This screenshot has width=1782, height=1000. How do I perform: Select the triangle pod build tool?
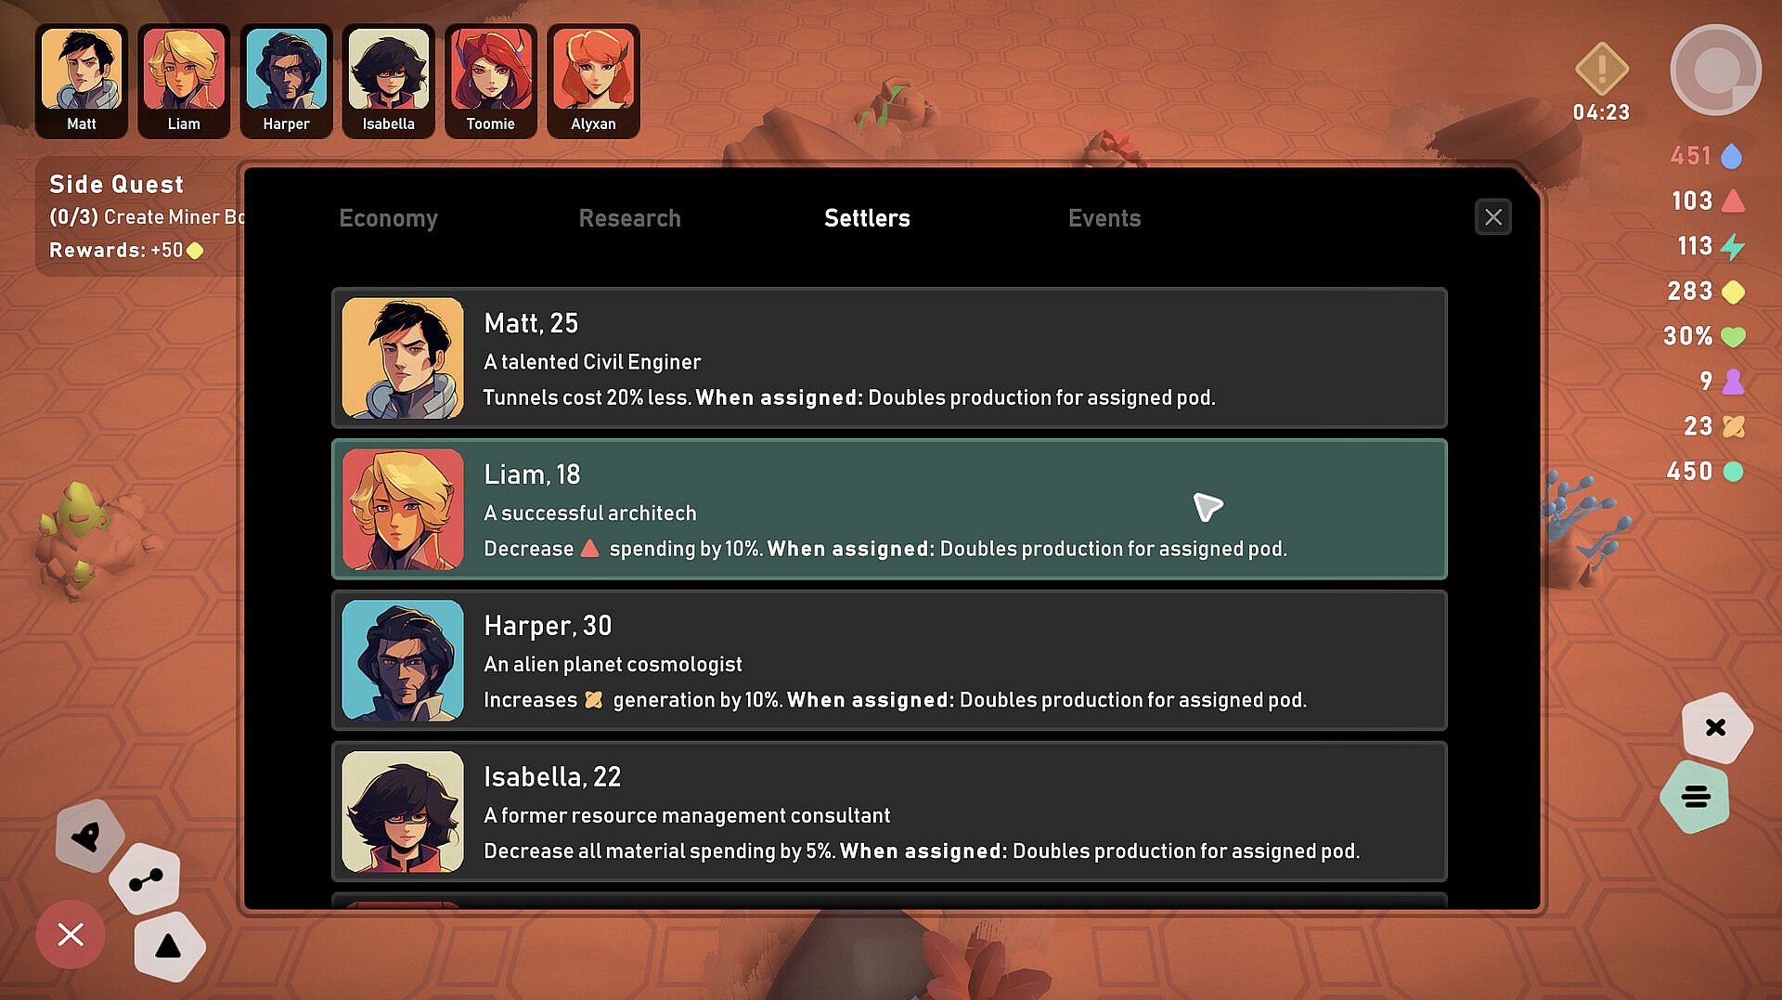pos(168,946)
